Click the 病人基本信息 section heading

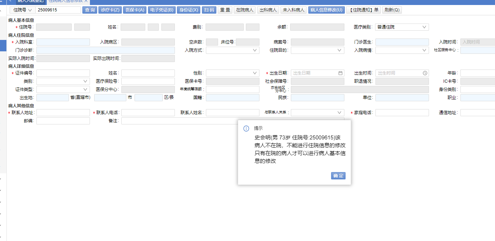coord(21,20)
